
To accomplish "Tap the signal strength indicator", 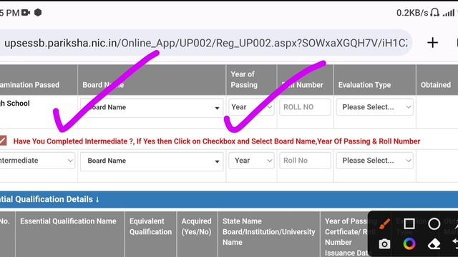I will click(449, 13).
